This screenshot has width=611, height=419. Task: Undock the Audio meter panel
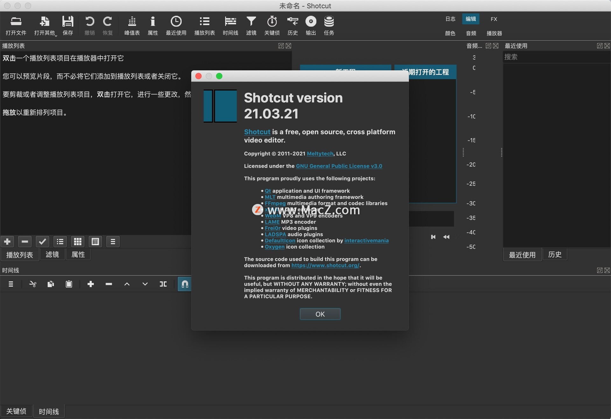coord(488,46)
